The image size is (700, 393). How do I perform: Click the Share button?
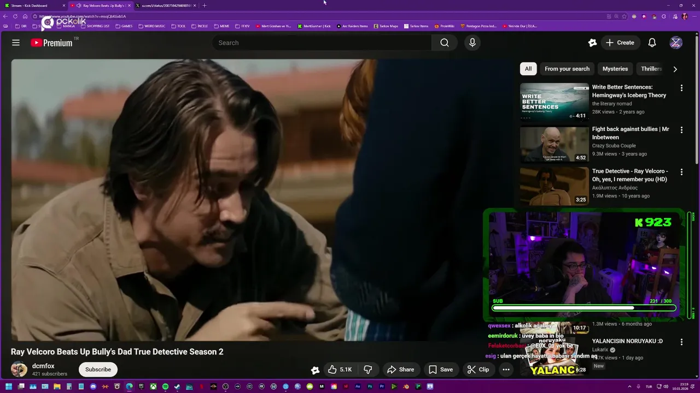pos(401,370)
